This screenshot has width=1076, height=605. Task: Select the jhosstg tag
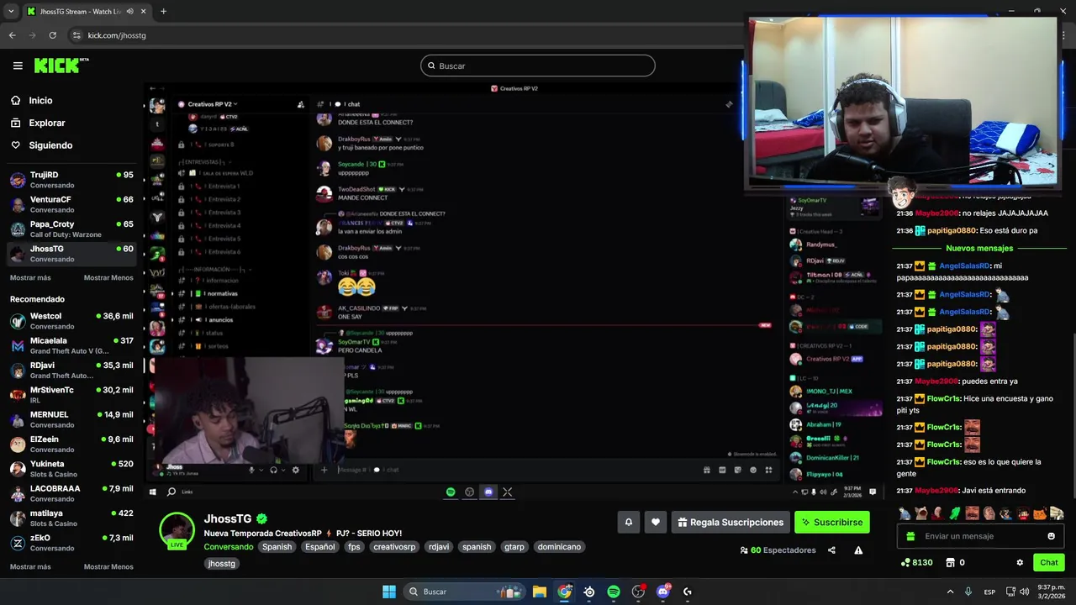(x=222, y=564)
